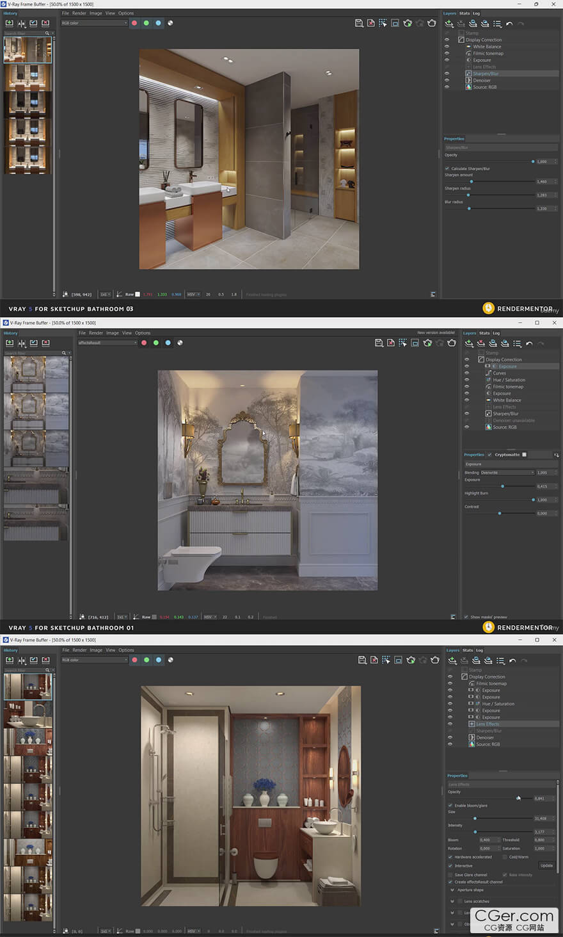This screenshot has height=937, width=563.
Task: Click the New version available! notice
Action: click(x=436, y=333)
